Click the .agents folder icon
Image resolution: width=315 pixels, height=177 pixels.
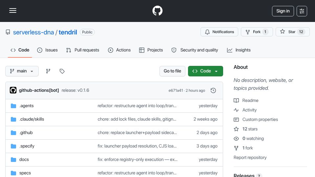click(13, 106)
